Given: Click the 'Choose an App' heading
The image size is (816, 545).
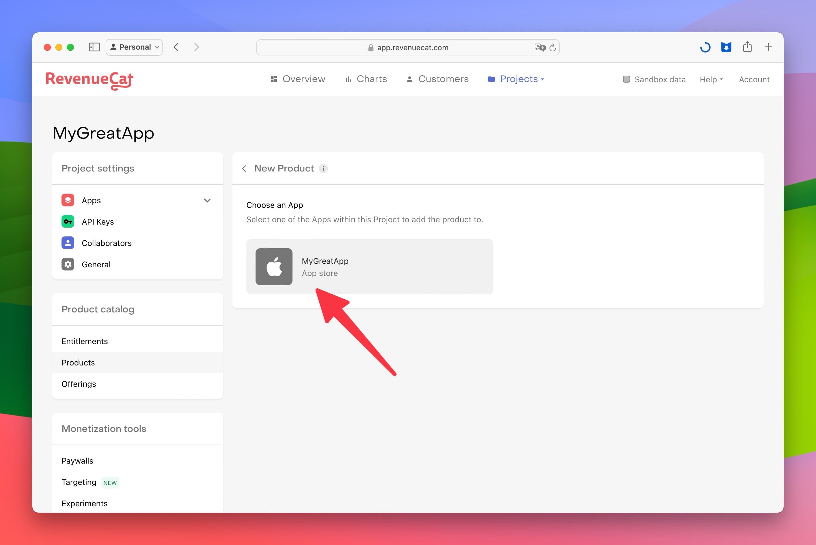Looking at the screenshot, I should pyautogui.click(x=275, y=205).
